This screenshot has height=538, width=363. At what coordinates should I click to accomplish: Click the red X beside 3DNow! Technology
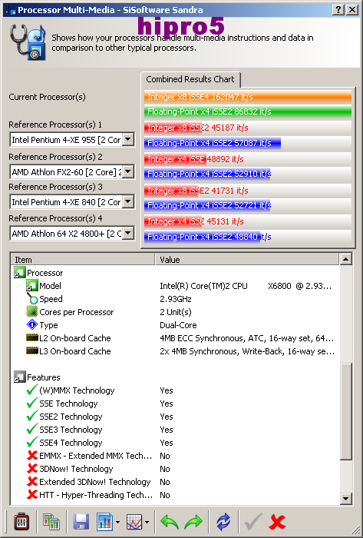(31, 468)
